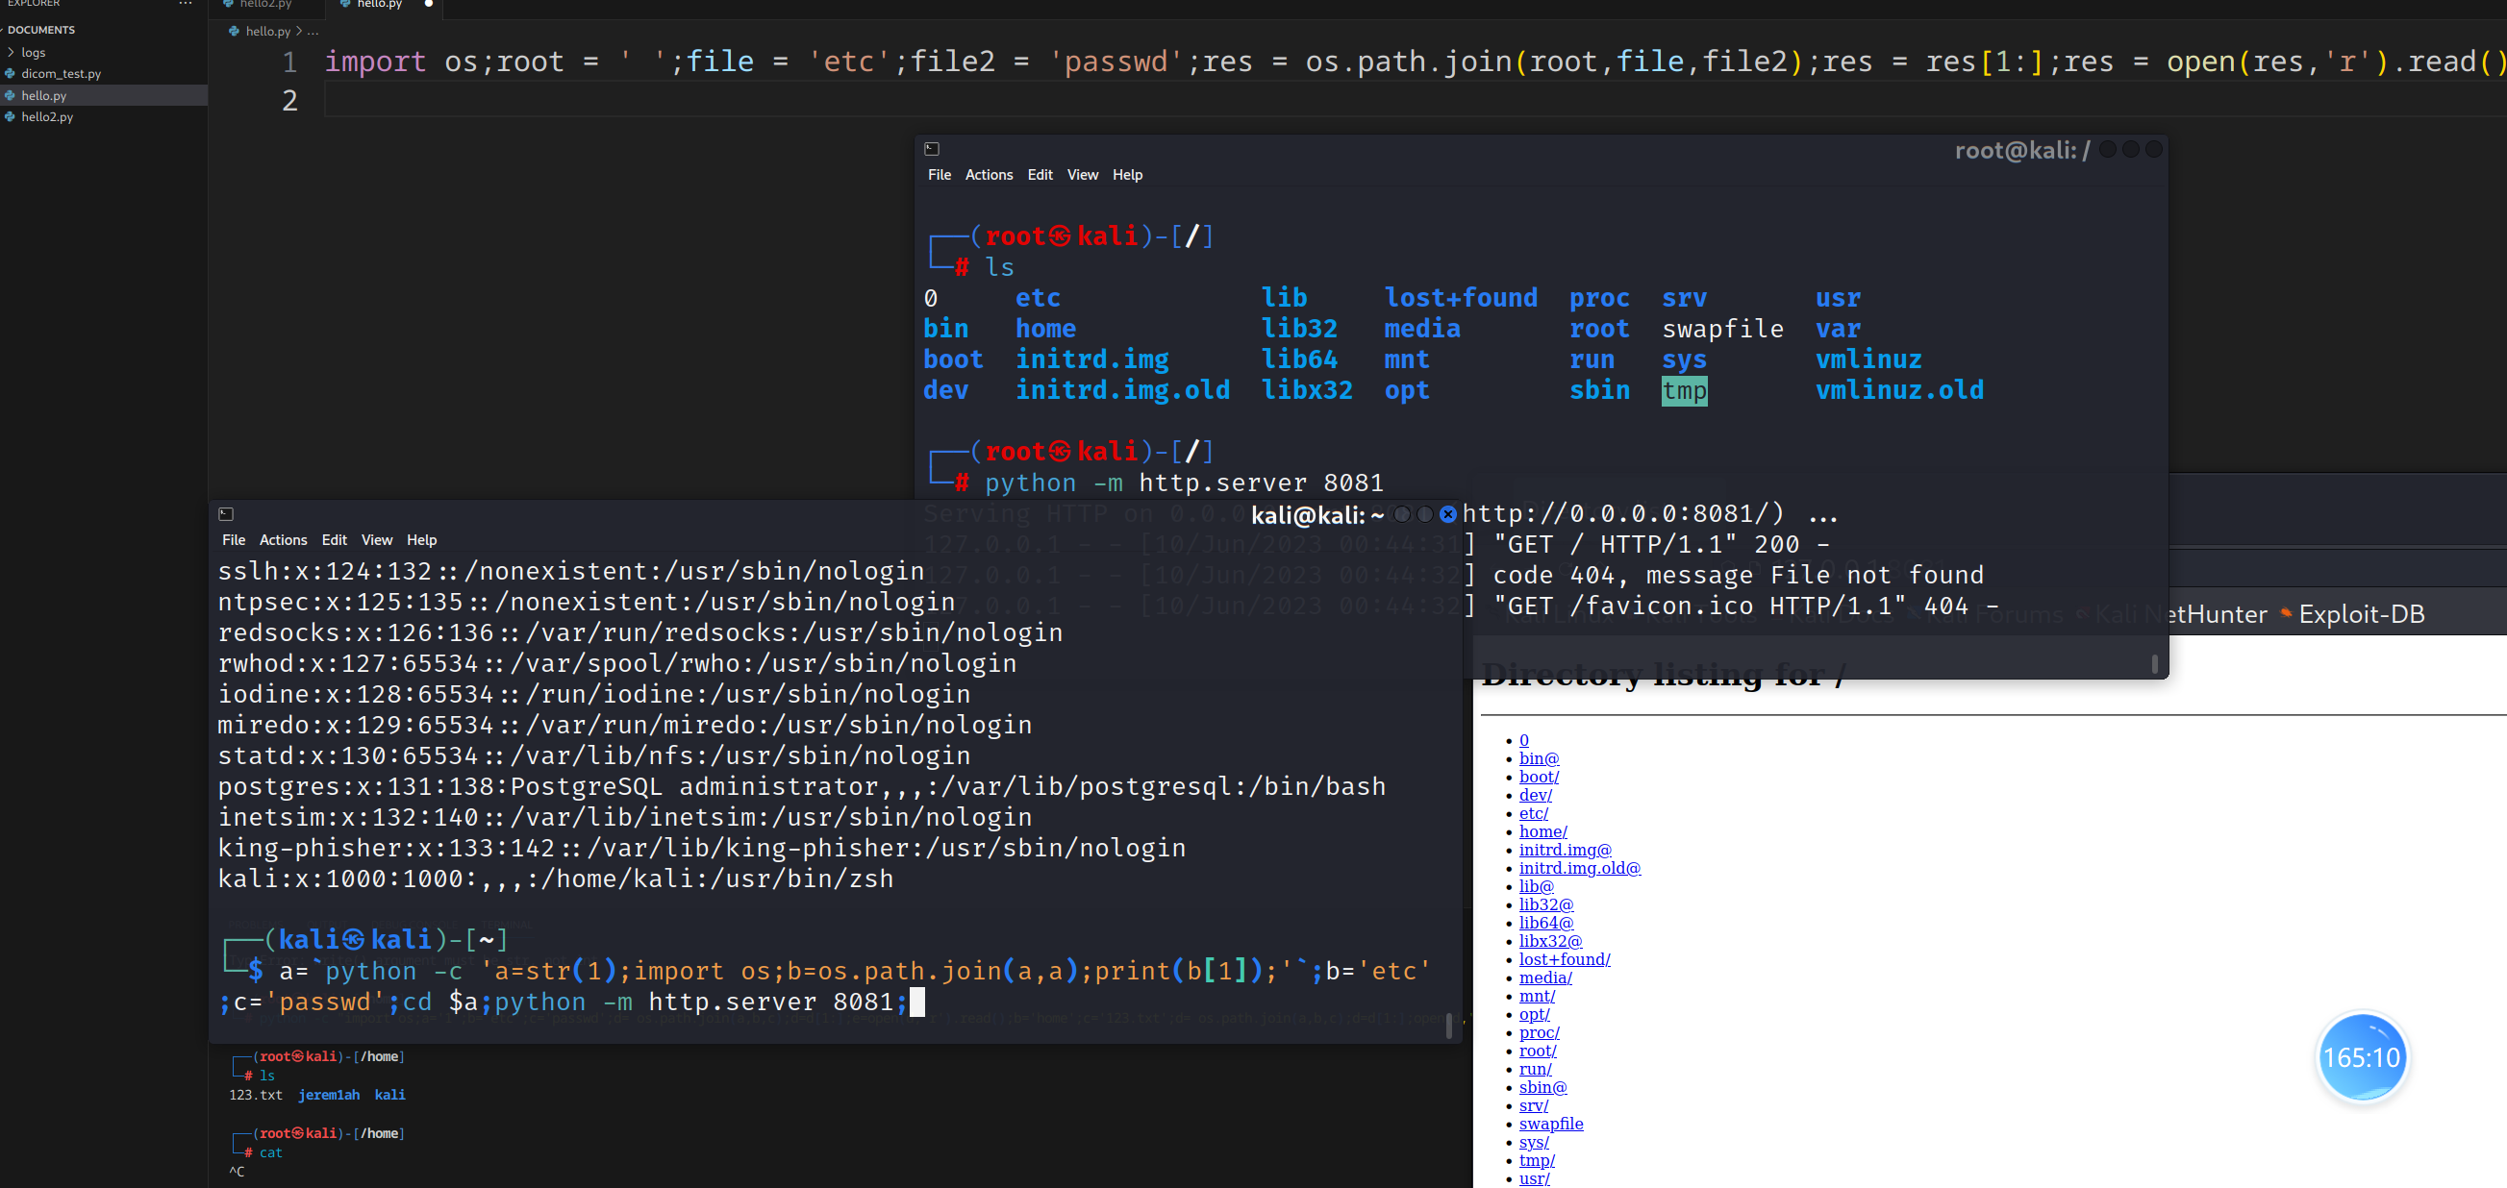Expand the logs folder
This screenshot has width=2507, height=1188.
(x=11, y=53)
